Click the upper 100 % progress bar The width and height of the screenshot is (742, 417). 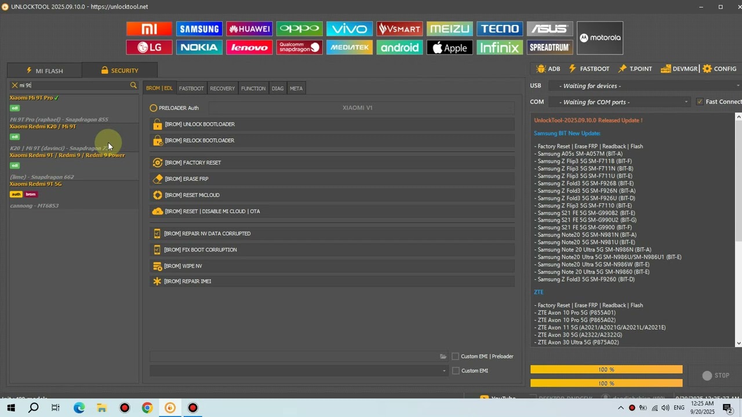click(x=606, y=370)
